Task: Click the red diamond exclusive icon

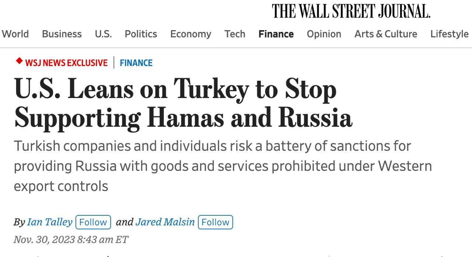Action: pyautogui.click(x=19, y=61)
